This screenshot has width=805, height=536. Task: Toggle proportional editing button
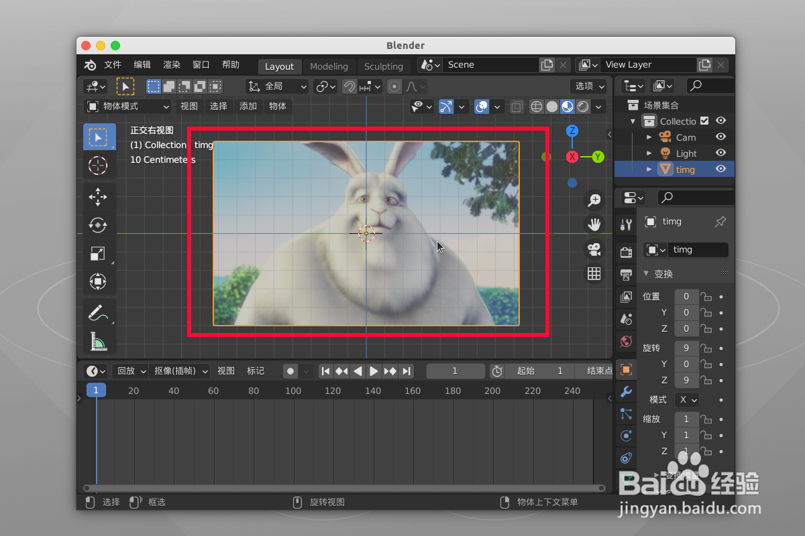(x=394, y=86)
